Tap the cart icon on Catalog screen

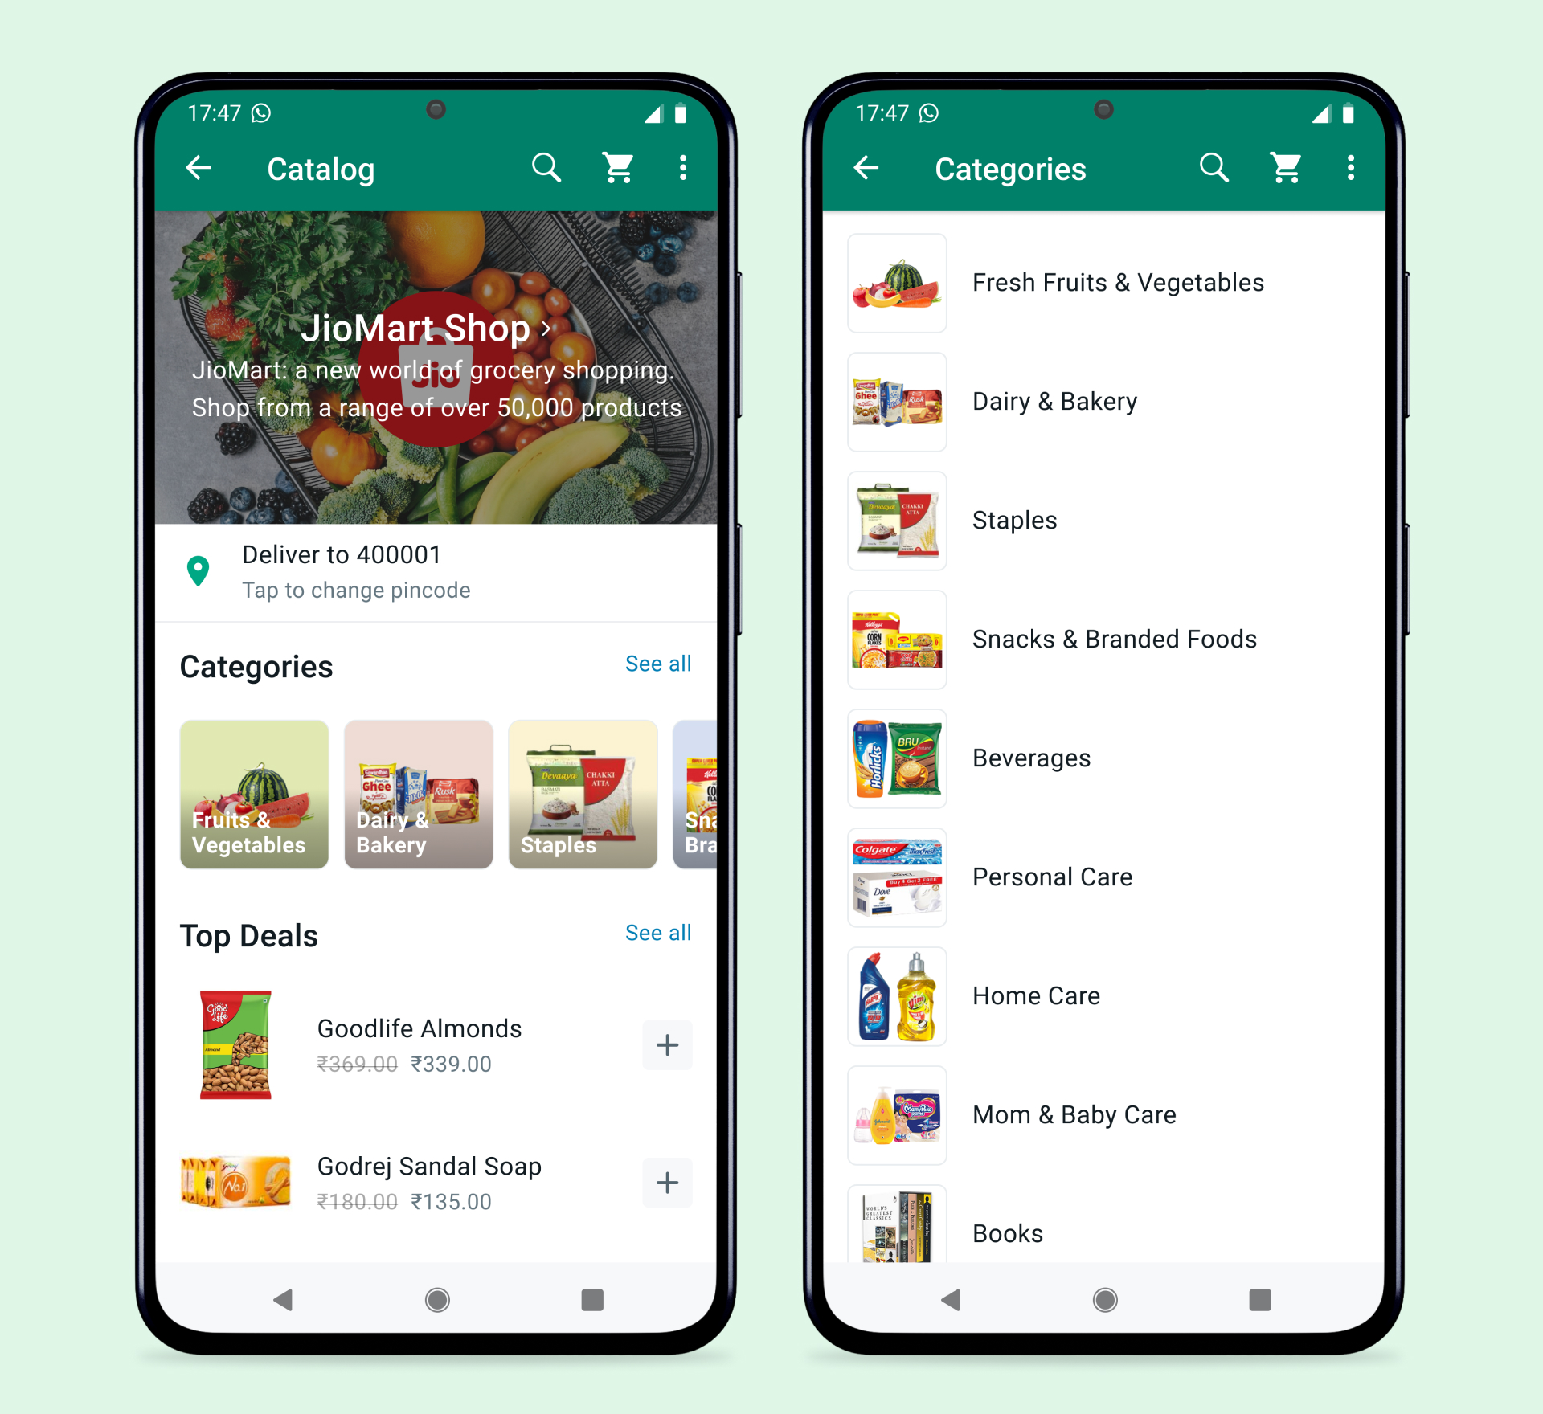pos(618,168)
